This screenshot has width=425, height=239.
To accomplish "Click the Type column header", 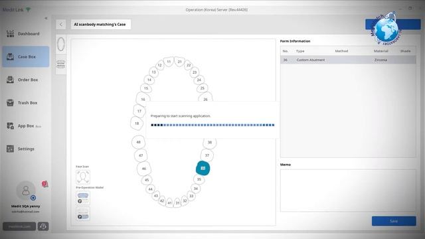I will (300, 51).
